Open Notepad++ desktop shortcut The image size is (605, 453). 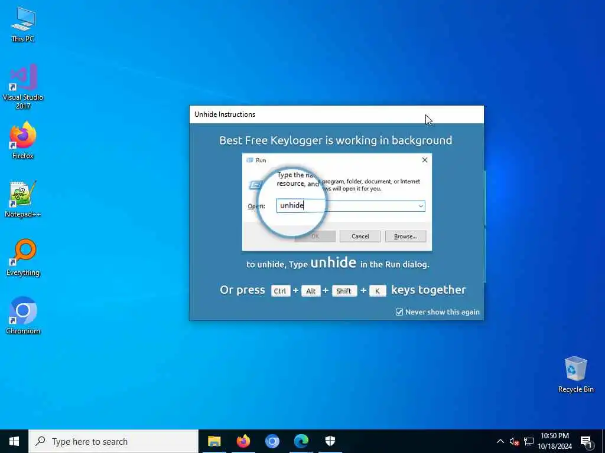pos(23,199)
